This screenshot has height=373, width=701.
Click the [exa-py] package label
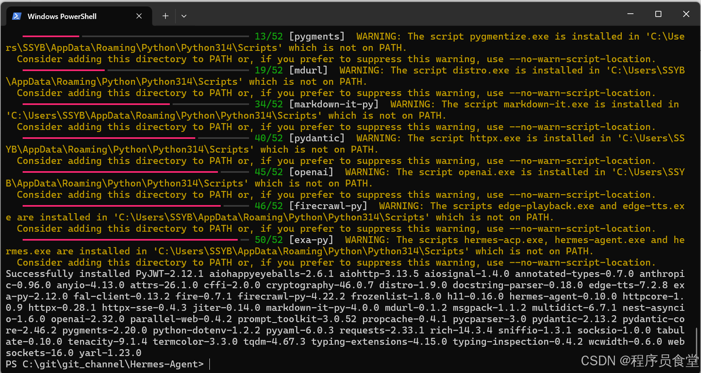311,240
